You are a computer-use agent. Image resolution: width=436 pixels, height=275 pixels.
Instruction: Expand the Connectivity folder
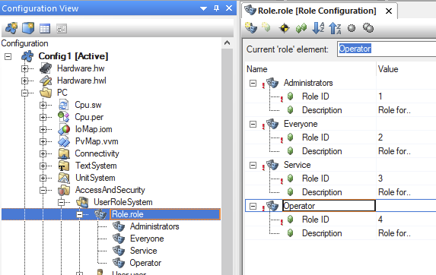[43, 153]
